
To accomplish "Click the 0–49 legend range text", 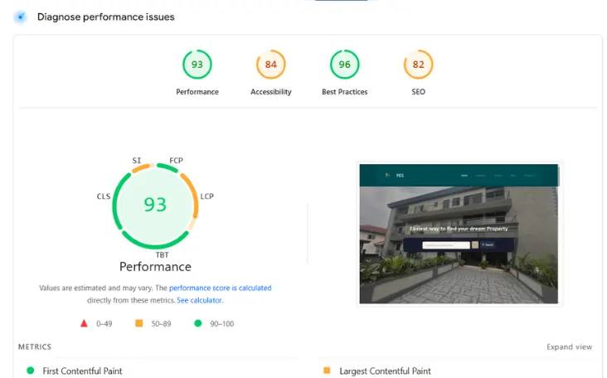I will pos(104,324).
